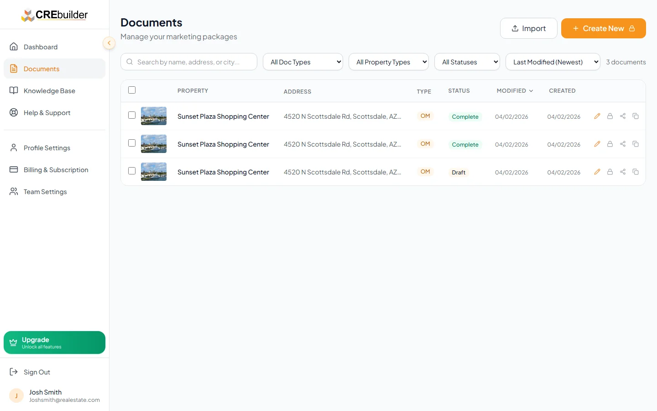Click the Import button

point(528,28)
